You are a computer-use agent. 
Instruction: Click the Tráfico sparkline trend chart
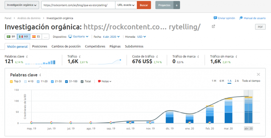tap(105, 62)
